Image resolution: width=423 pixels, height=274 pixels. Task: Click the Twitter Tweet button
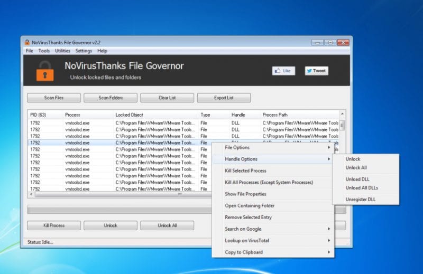click(316, 71)
